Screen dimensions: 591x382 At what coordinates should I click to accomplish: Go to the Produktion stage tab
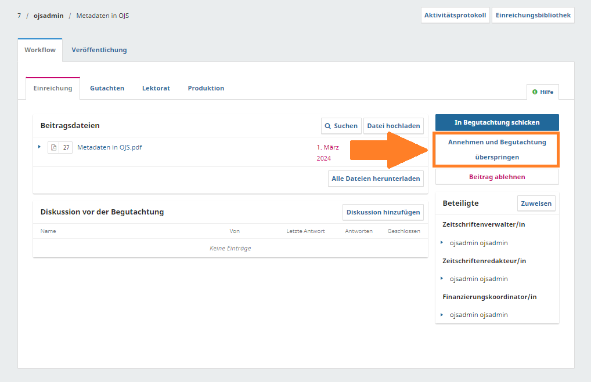coord(206,88)
